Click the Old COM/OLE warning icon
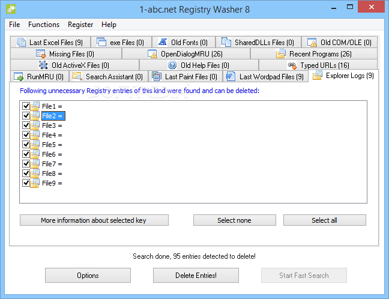Image resolution: width=389 pixels, height=299 pixels. click(312, 42)
